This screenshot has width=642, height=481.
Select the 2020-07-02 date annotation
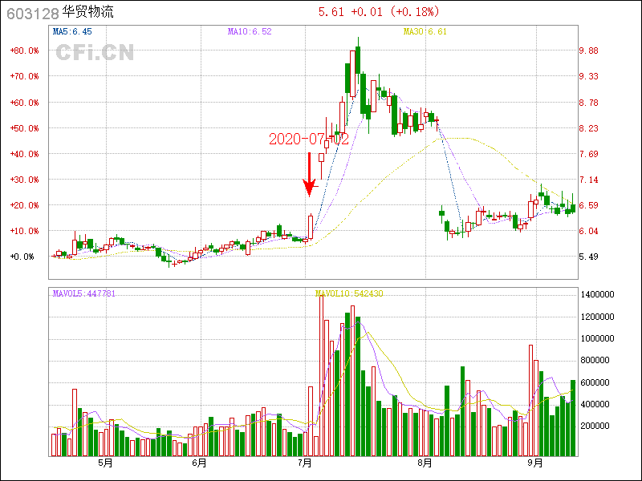pyautogui.click(x=308, y=139)
